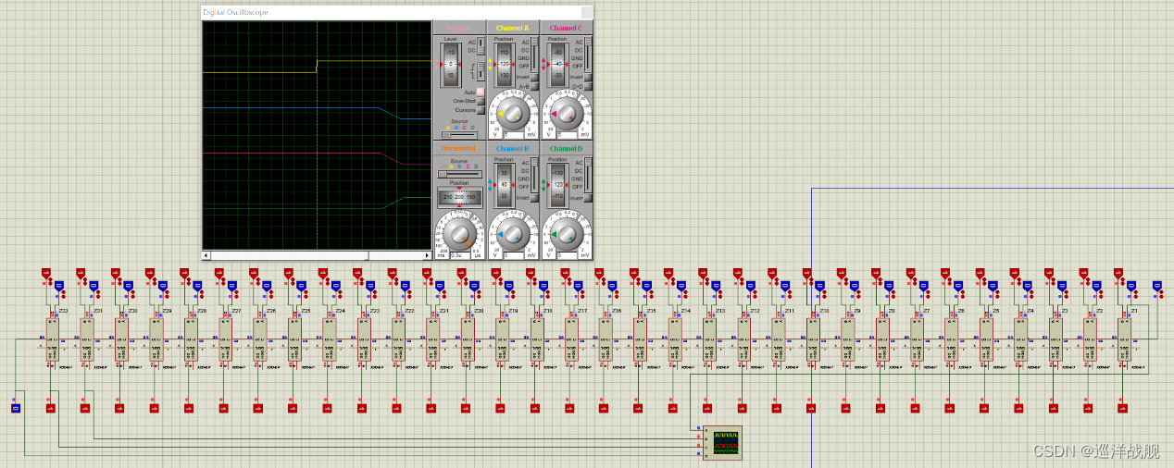Viewport: 1174px width, 468px height.
Task: Select the Z22 adder component
Action: pos(399,339)
